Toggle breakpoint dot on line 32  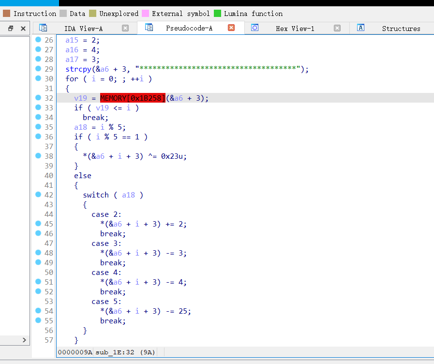(38, 98)
